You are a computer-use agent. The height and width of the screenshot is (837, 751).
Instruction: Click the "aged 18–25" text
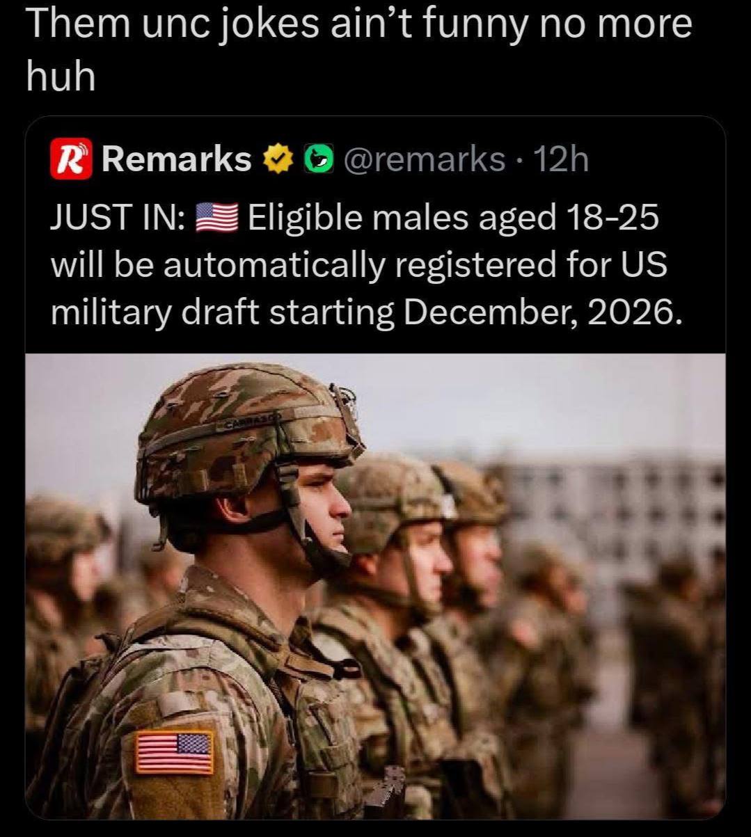(x=567, y=218)
